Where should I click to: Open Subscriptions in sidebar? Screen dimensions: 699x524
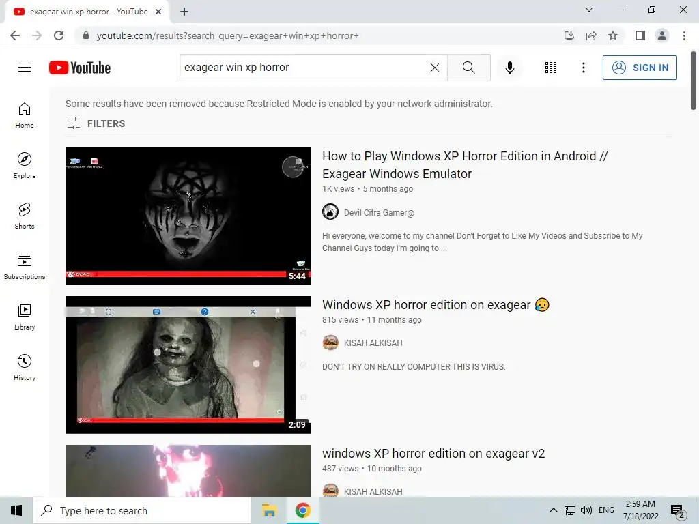click(x=25, y=267)
